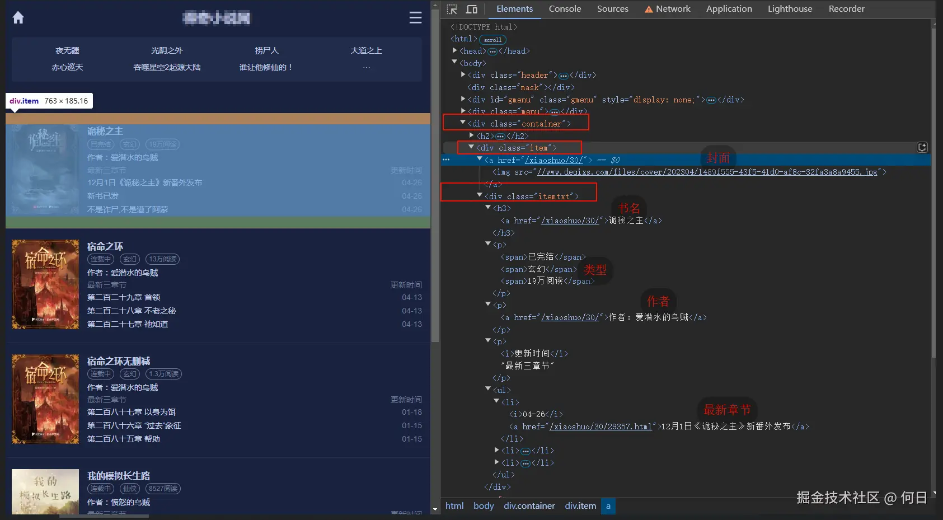This screenshot has height=520, width=943.
Task: Click the DevTools Elements panel scrollbar
Action: 933,193
